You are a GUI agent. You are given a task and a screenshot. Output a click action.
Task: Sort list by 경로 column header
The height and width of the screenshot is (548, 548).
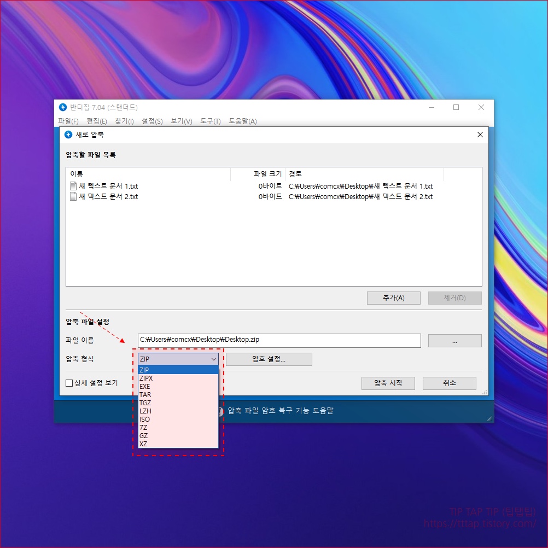365,174
